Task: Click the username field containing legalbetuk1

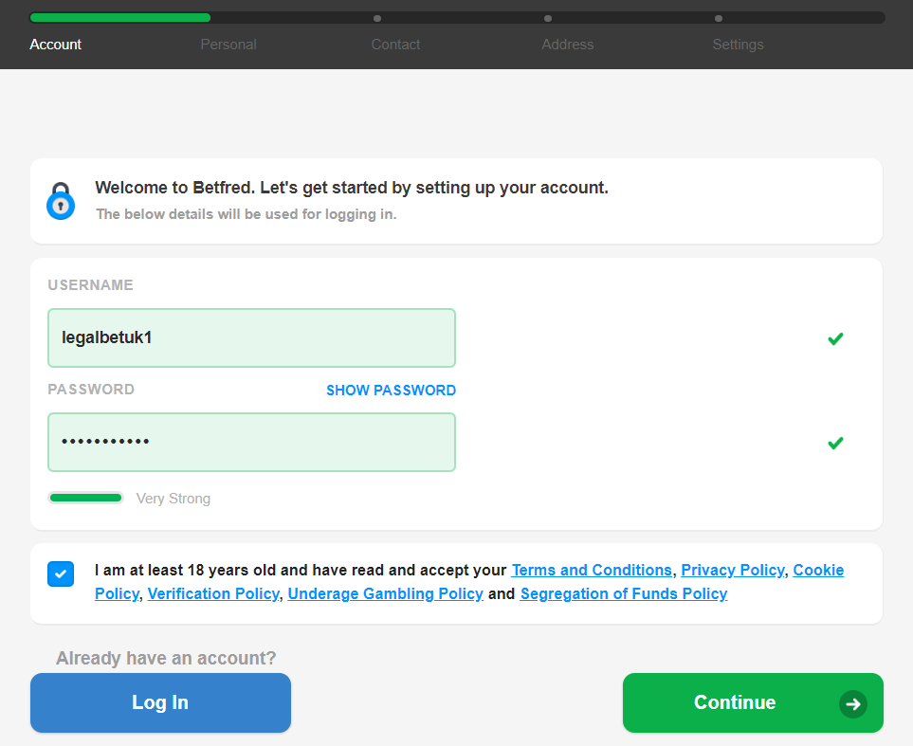Action: (251, 337)
